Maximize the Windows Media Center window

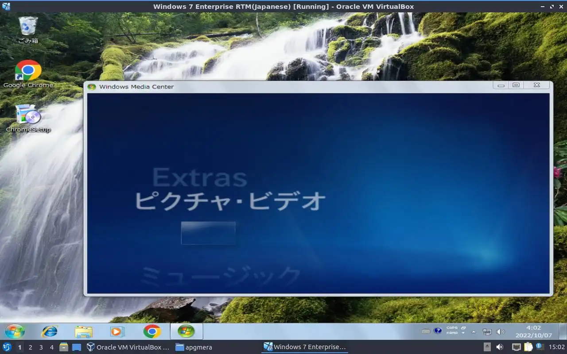[516, 85]
